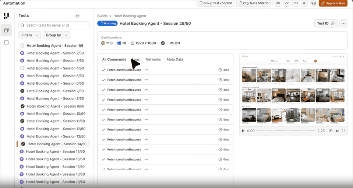
Task: Click the Windows icon beside 10
Action: 119,43
